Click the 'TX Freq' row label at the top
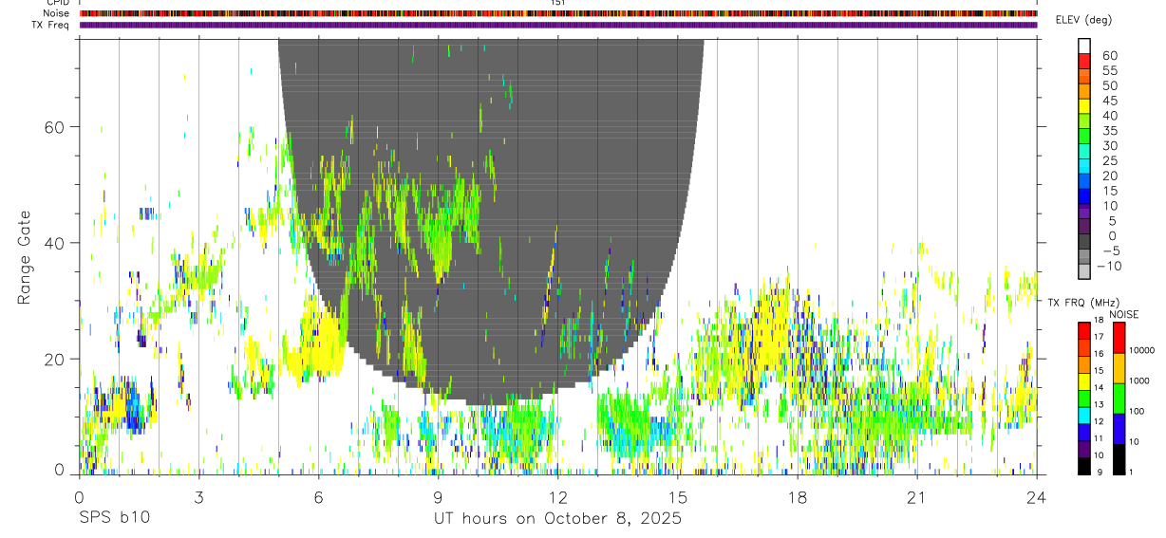Screen dimensions: 1166x538 point(50,25)
